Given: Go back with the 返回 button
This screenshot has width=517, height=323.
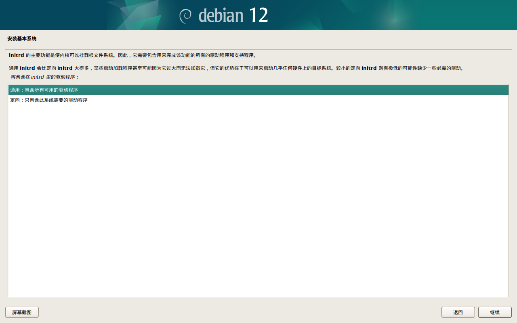Looking at the screenshot, I should pyautogui.click(x=458, y=312).
